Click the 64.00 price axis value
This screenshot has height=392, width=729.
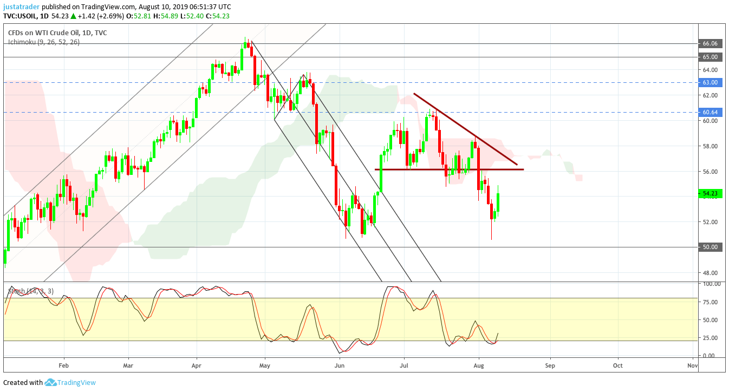[x=710, y=70]
